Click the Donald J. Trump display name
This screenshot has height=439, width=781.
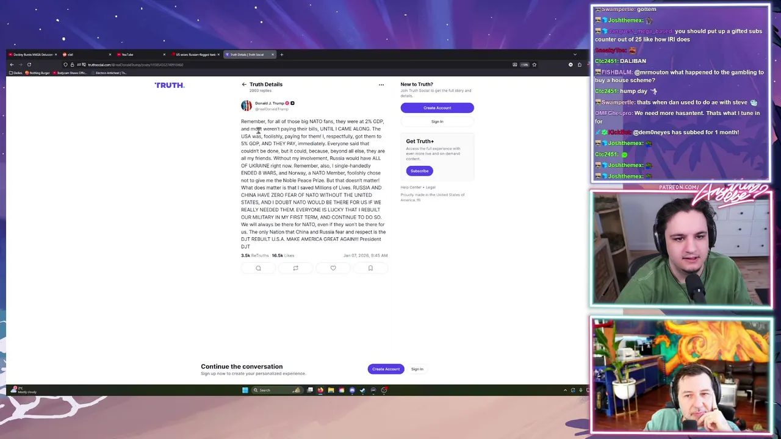point(270,104)
